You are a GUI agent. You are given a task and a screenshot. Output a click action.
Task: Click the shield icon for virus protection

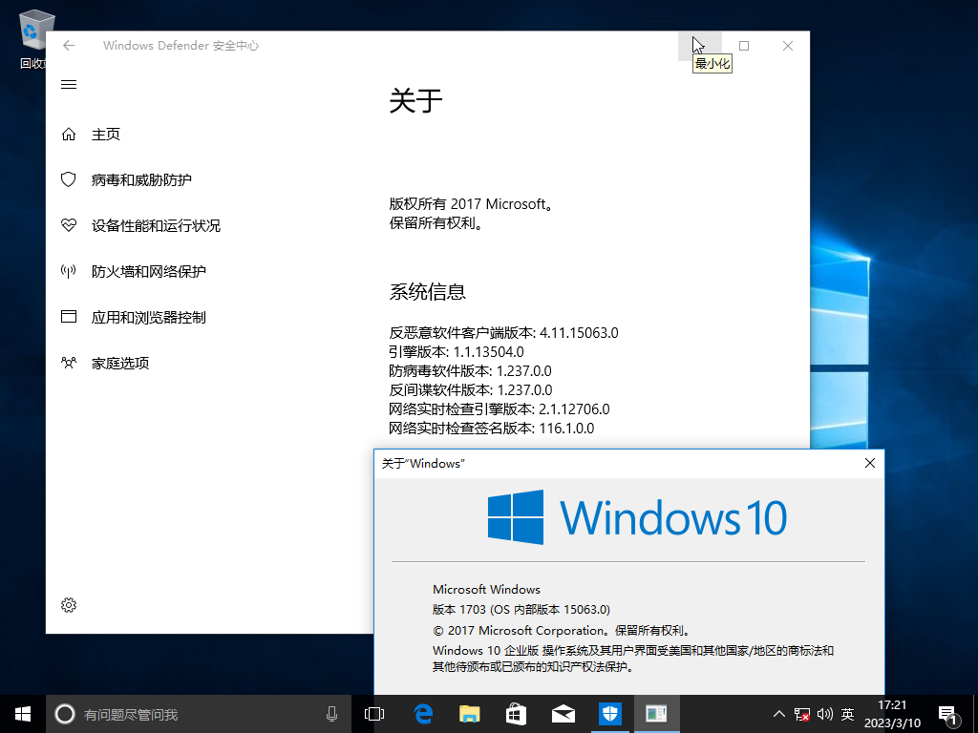69,179
